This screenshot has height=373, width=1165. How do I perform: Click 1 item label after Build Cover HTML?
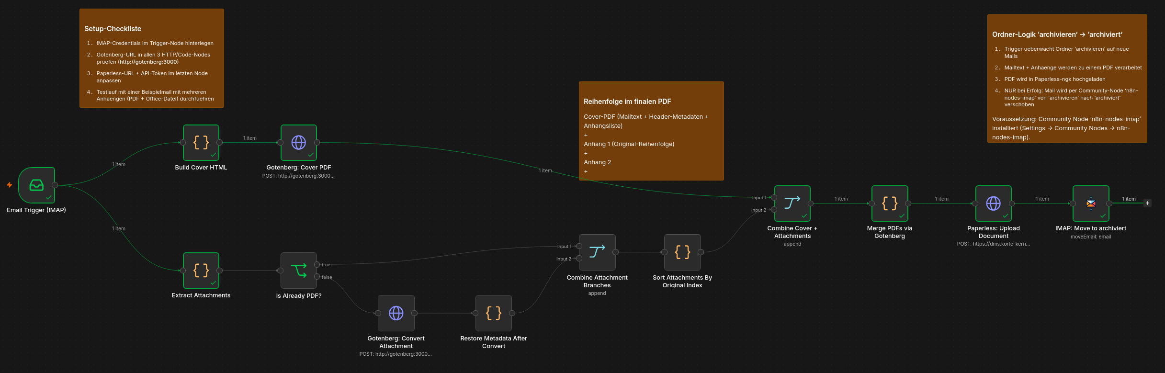[x=250, y=138]
